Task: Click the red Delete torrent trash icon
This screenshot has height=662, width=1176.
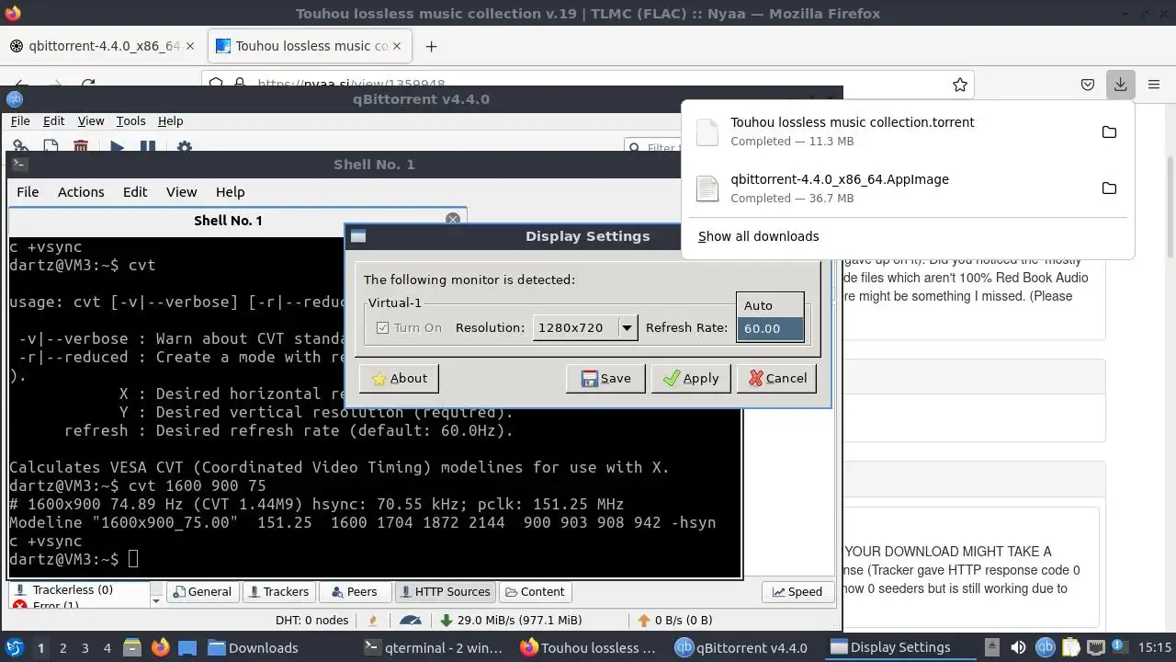Action: [x=81, y=147]
